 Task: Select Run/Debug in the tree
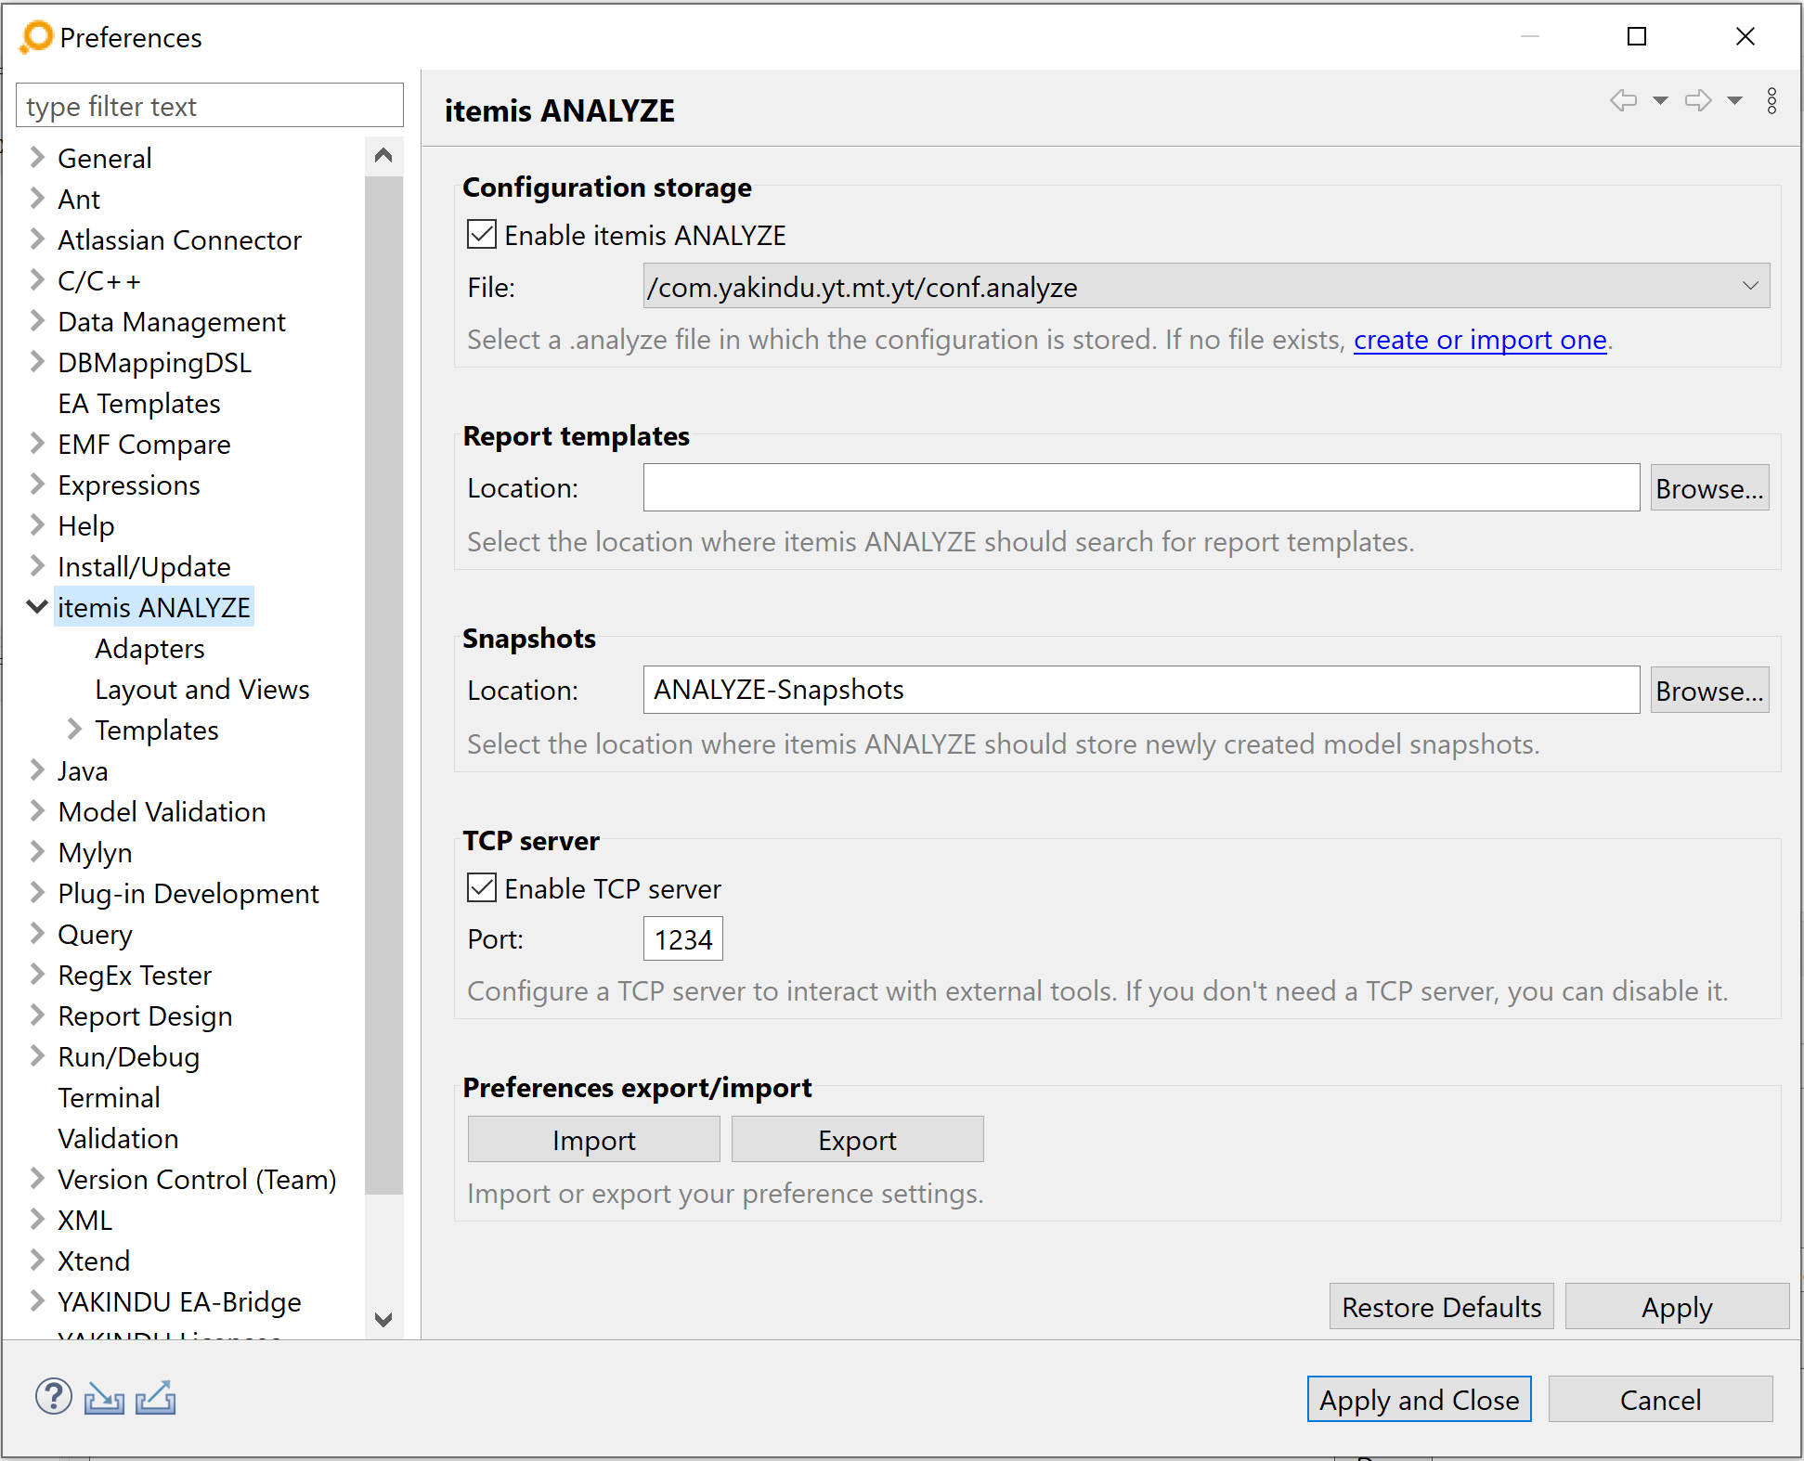point(128,1056)
